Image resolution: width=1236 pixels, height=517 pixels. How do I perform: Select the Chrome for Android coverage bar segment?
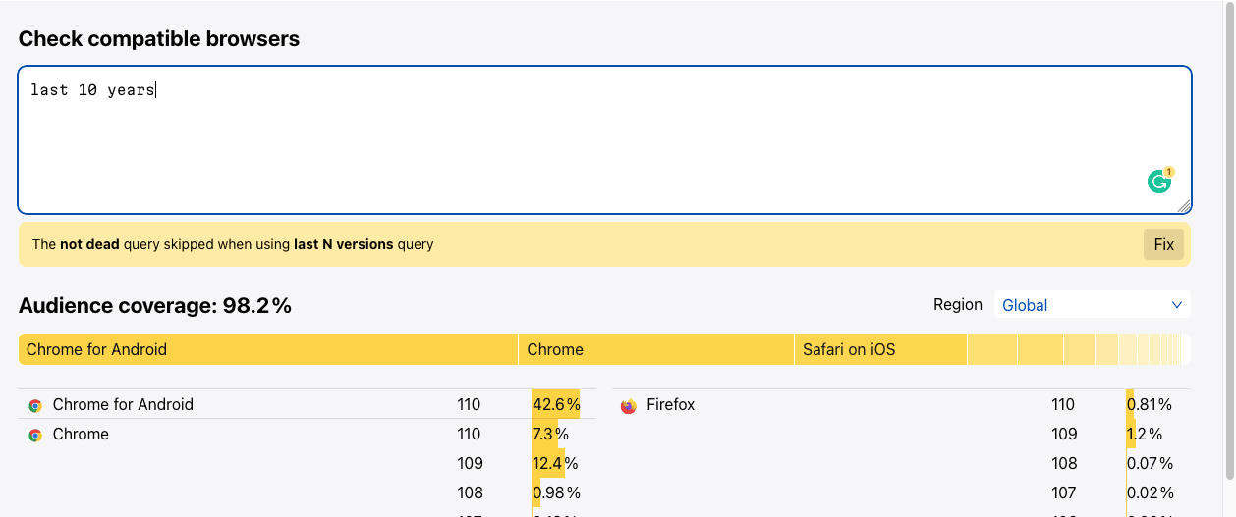click(x=268, y=349)
